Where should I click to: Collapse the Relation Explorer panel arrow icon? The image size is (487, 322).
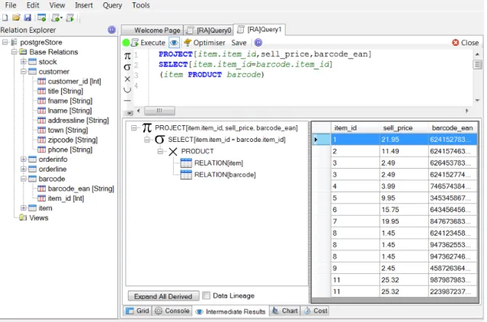(112, 30)
